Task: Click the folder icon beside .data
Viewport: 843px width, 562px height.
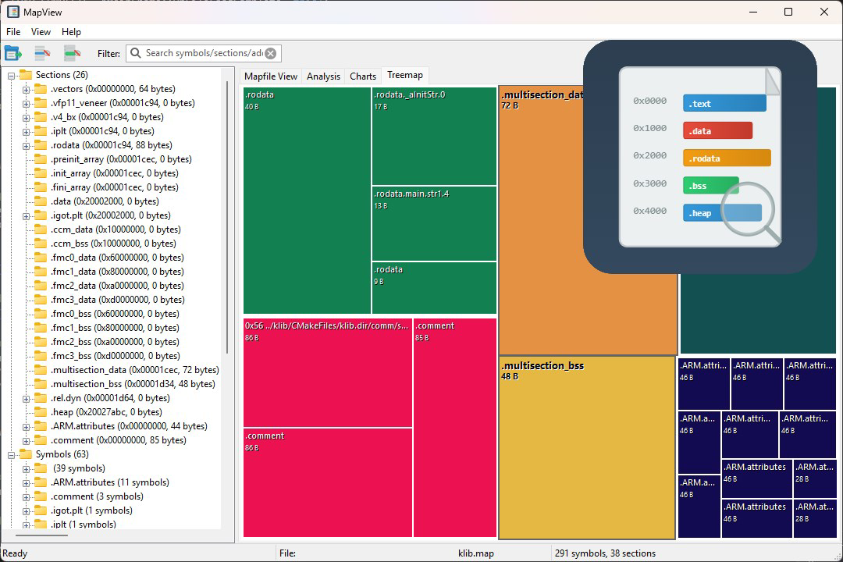Action: coord(41,201)
